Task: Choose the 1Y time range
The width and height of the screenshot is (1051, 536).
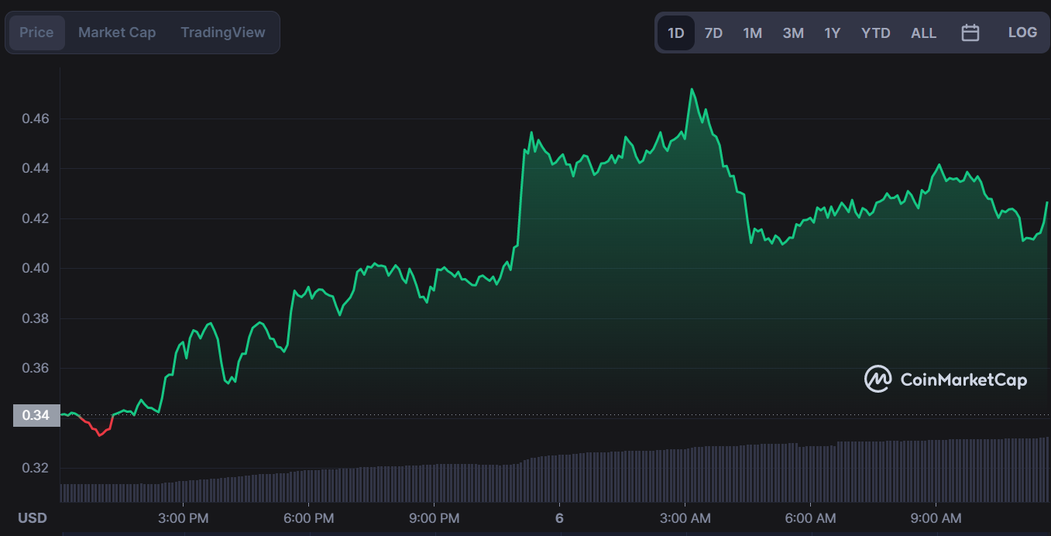Action: tap(832, 33)
